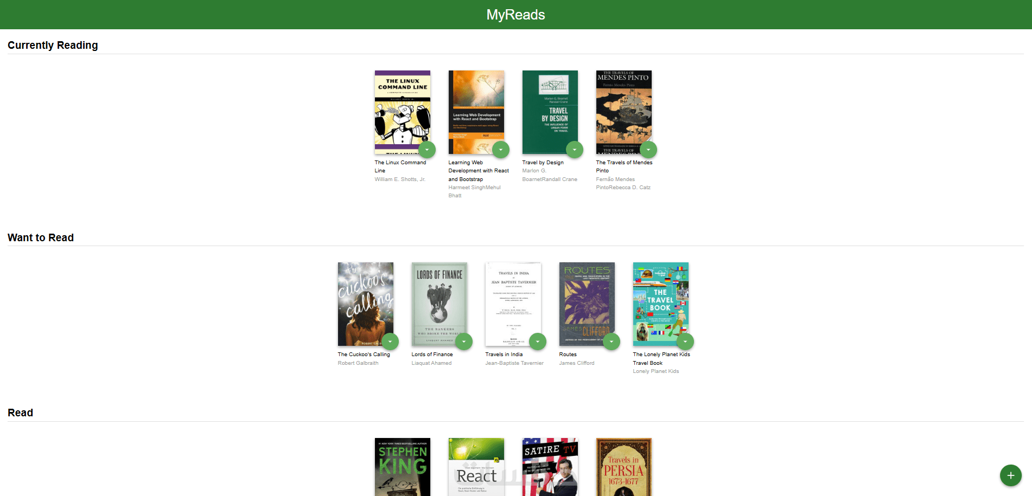Open shelf changer on Travels of Mendes Pinto
This screenshot has height=496, width=1032.
click(x=648, y=150)
